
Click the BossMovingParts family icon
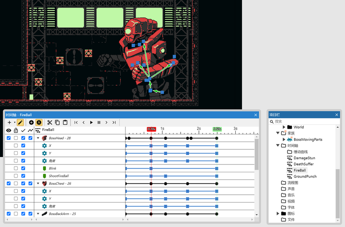290,139
